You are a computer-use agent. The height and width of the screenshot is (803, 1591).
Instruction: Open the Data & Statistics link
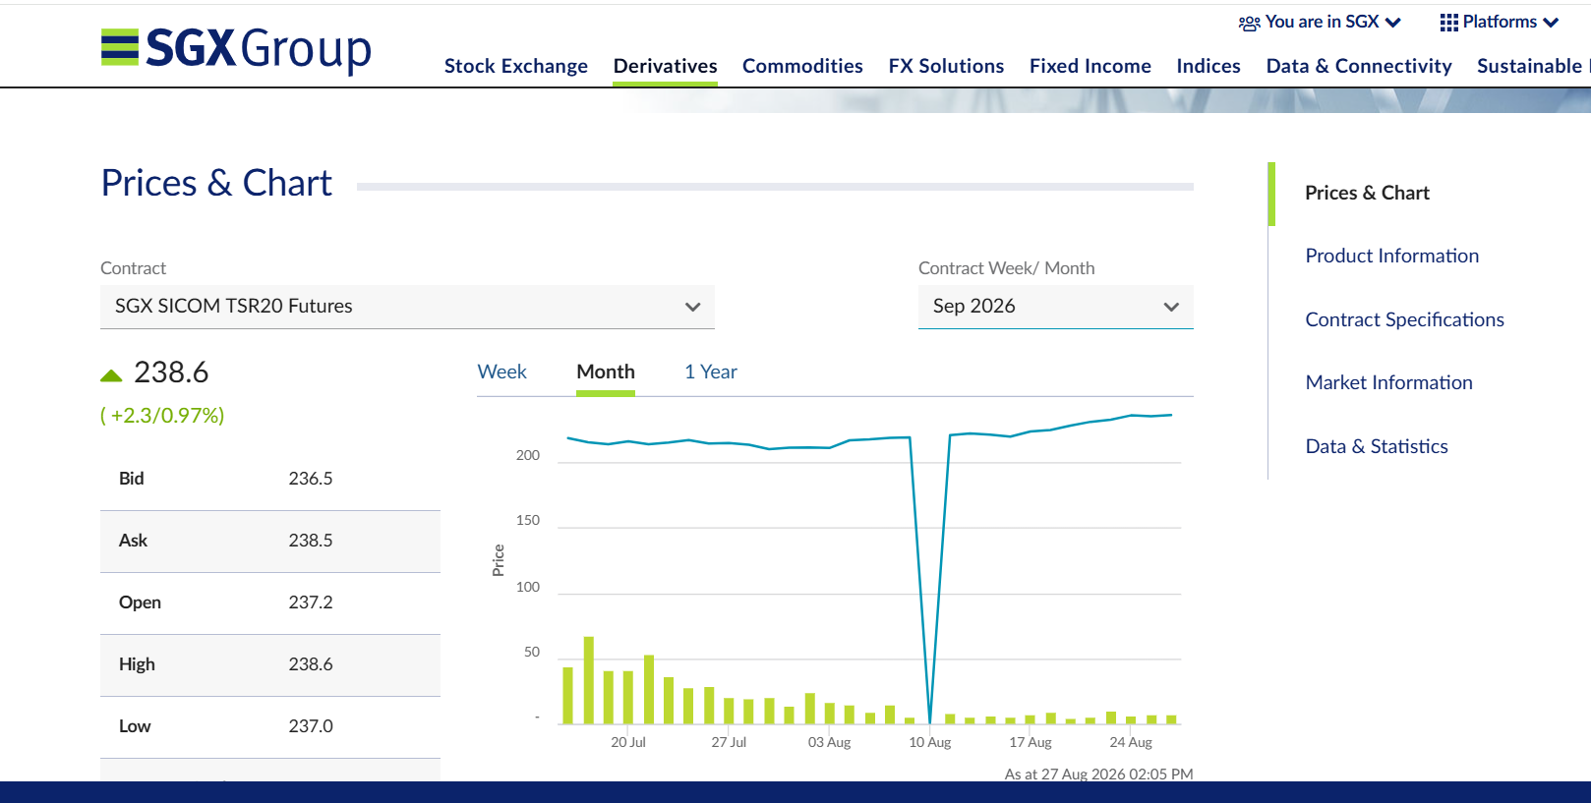click(1377, 446)
